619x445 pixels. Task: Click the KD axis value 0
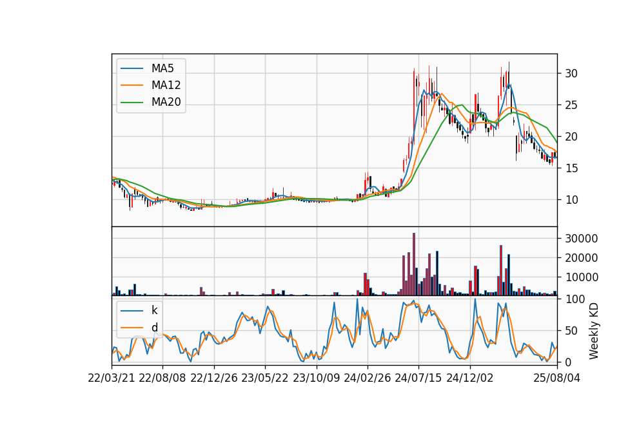point(569,362)
